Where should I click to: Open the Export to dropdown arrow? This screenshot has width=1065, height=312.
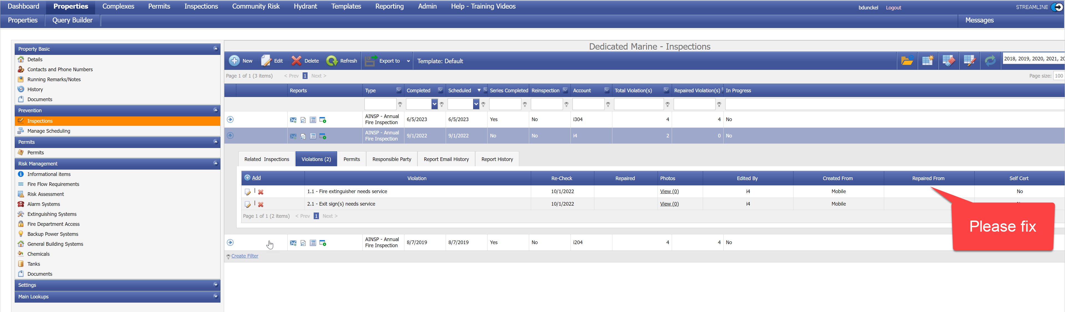click(408, 61)
